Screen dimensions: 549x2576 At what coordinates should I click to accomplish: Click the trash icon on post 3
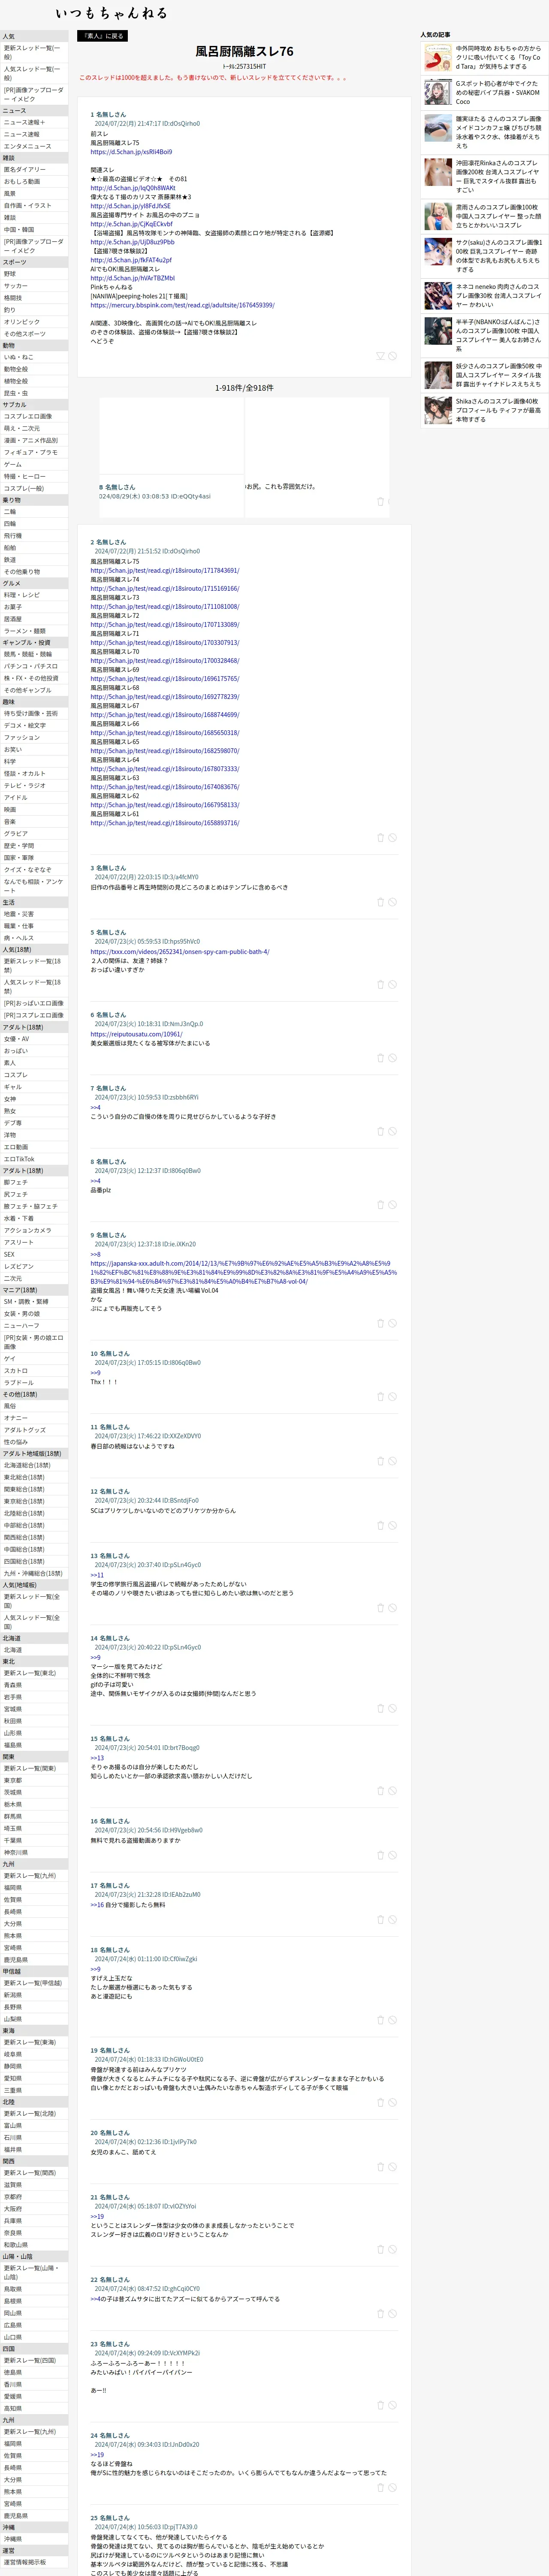click(380, 902)
